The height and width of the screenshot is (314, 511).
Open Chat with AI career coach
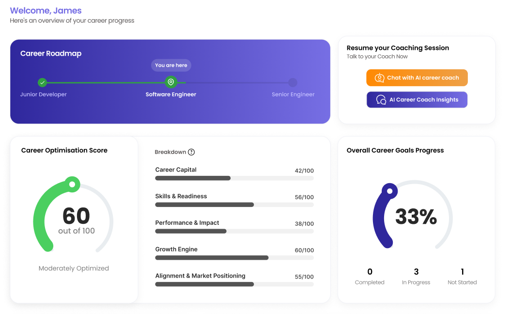tap(417, 78)
